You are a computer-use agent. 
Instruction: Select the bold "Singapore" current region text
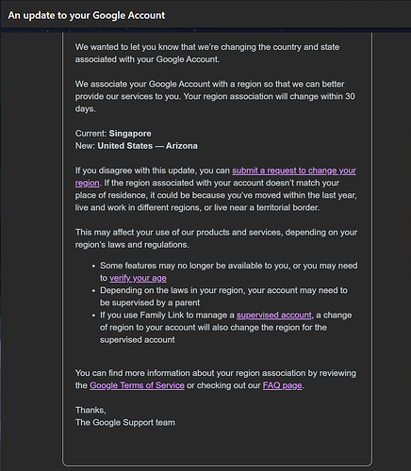click(130, 134)
